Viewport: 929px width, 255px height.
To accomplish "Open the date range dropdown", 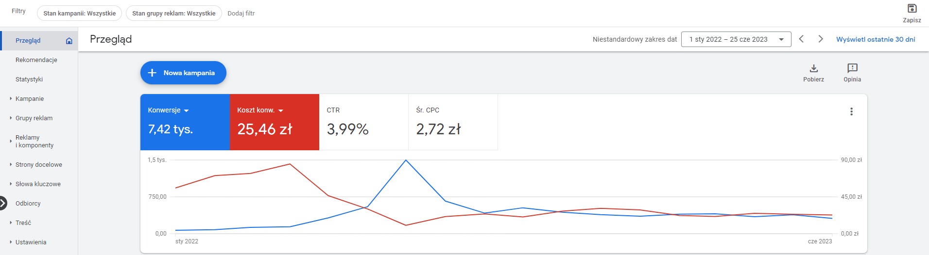I will [736, 39].
